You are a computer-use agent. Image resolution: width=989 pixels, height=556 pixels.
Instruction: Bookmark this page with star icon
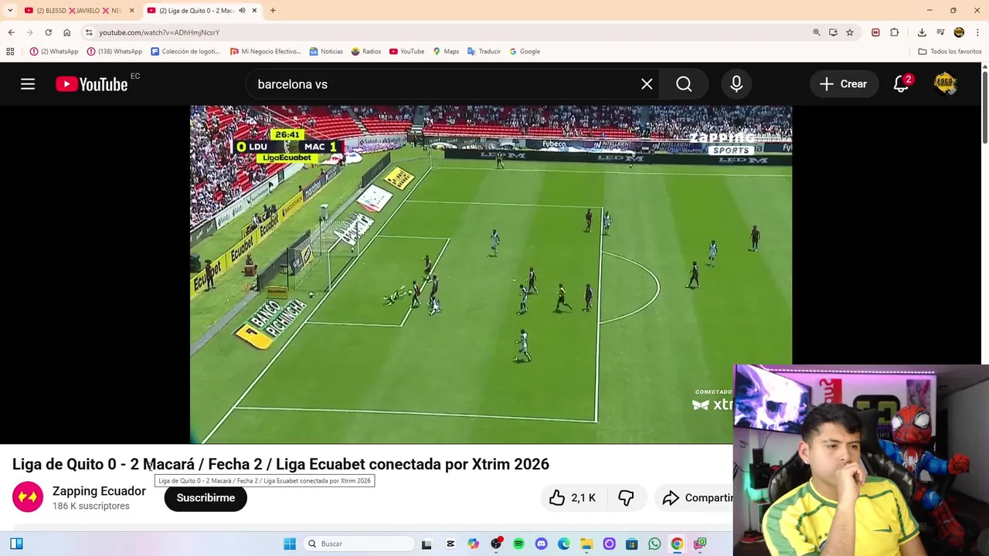point(850,32)
